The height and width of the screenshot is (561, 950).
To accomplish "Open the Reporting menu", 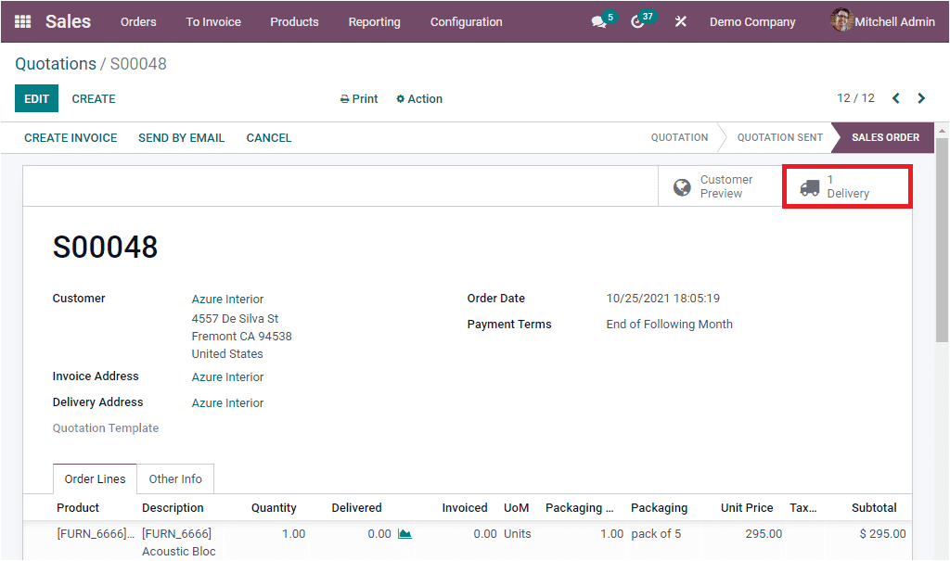I will pyautogui.click(x=374, y=21).
